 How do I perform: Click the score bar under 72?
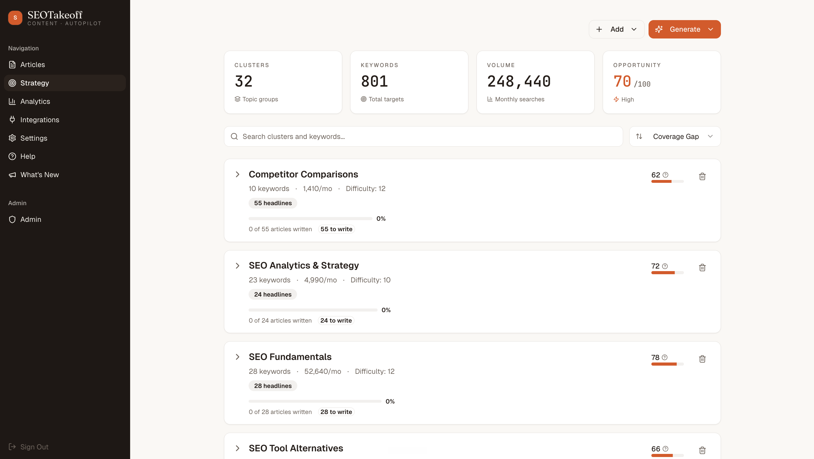pyautogui.click(x=667, y=273)
